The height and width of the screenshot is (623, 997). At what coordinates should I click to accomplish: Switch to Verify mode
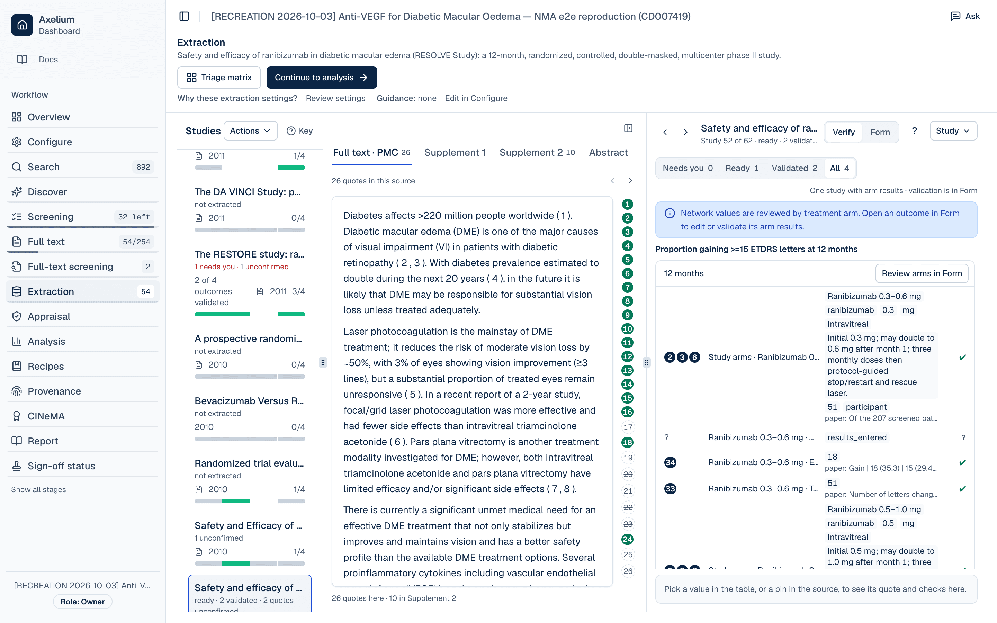tap(843, 132)
